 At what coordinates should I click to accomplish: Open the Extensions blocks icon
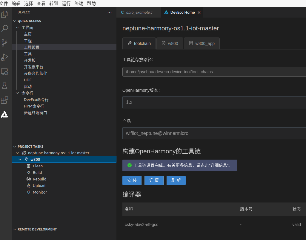[x=4, y=100]
